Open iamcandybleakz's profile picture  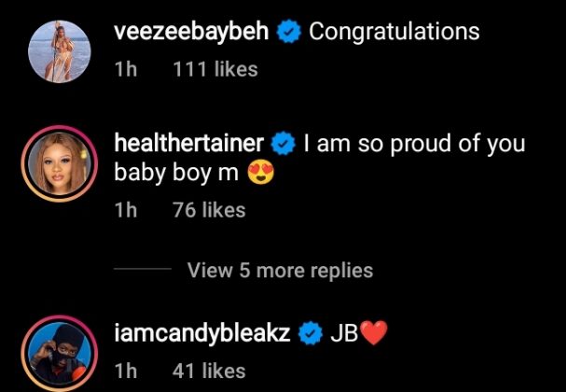point(56,354)
